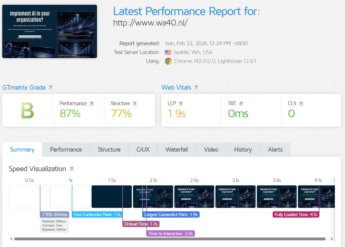Click the TTFB: 654ms timing marker
345x247 pixels.
tap(54, 215)
